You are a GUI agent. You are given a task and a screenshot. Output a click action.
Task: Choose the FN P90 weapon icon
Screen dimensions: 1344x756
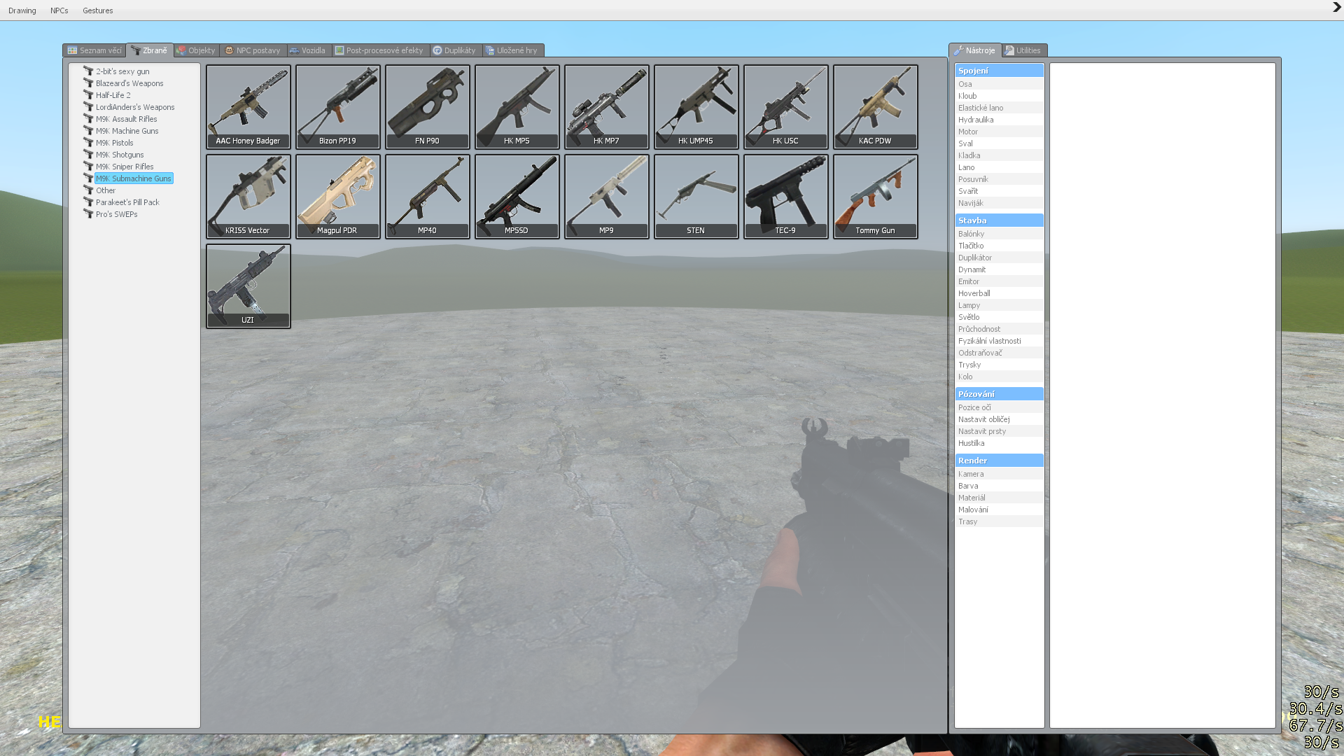(x=428, y=106)
